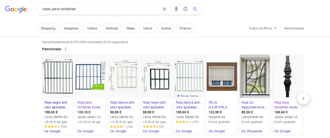Screen dimensions: 330x138
Task: Click the Amazon.es seller name
Action: pos(217,117)
